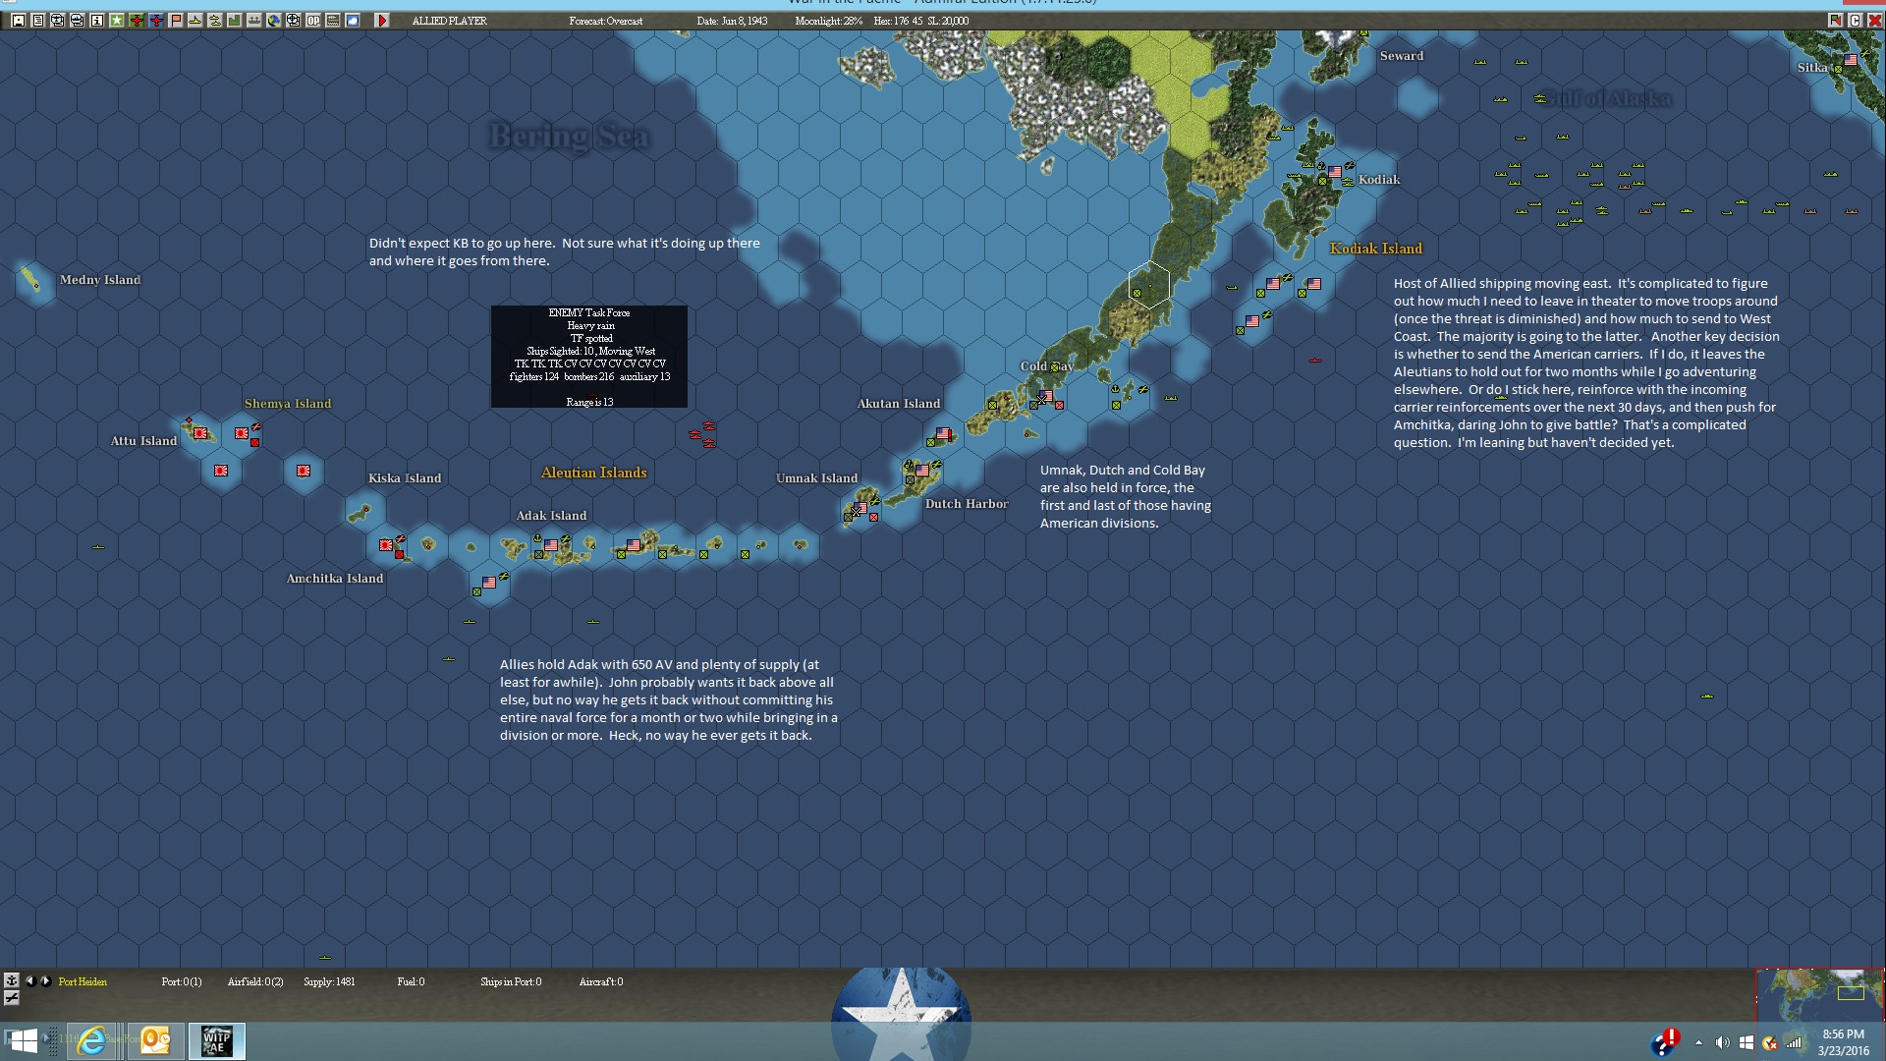Viewport: 1886px width, 1061px height.
Task: Click the save game disk icon
Action: point(19,20)
